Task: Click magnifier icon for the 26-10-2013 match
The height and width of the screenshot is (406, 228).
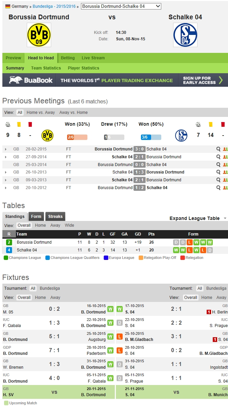Action: pos(219,172)
